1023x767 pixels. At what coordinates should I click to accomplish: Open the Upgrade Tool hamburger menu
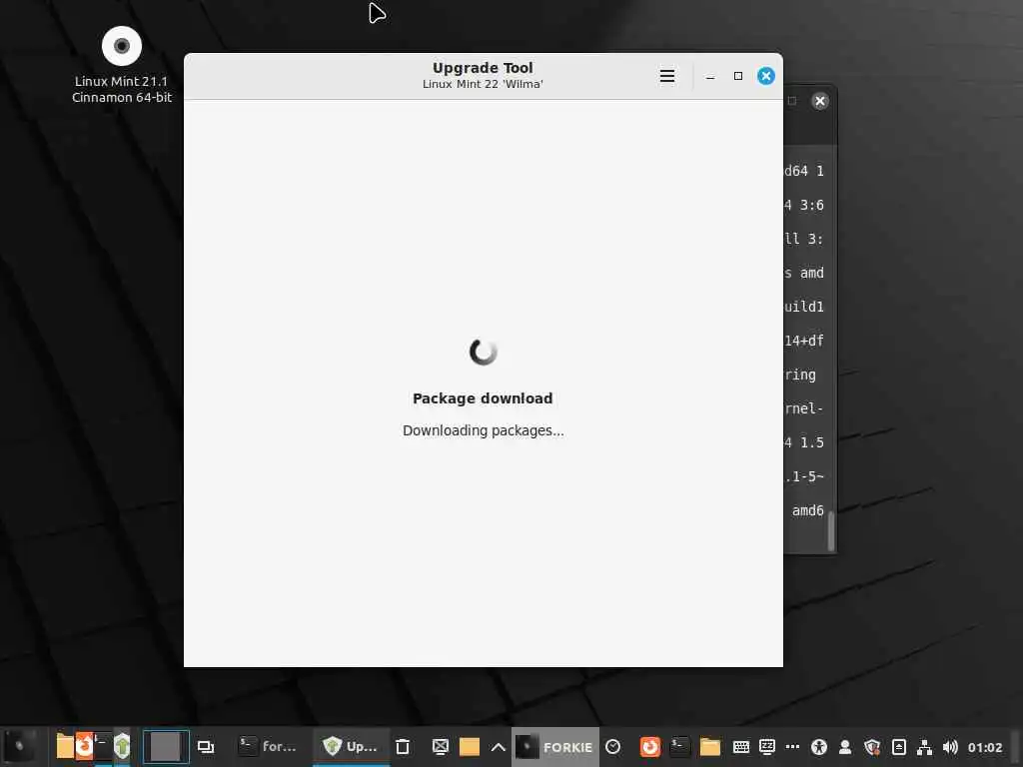click(x=666, y=76)
